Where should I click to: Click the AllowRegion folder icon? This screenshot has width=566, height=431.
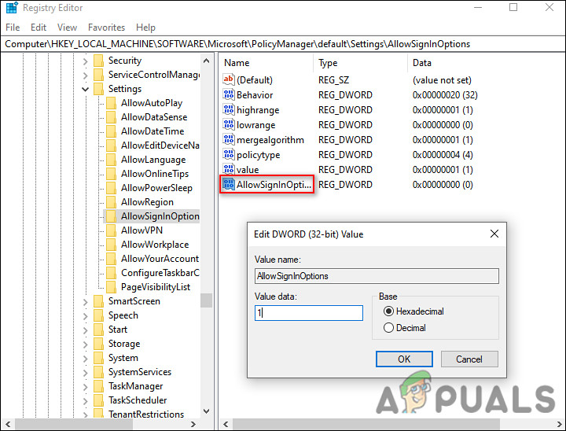tap(111, 202)
